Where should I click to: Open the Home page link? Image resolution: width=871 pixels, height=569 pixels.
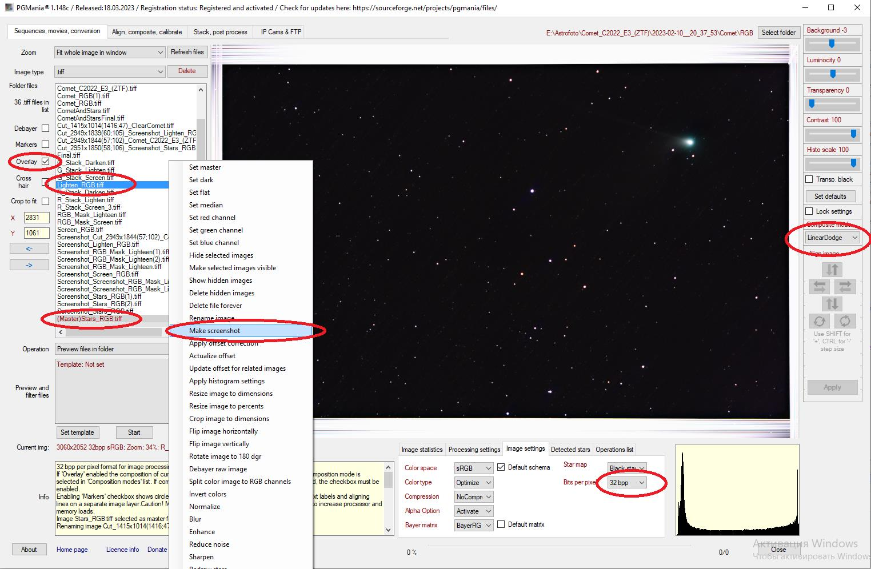[x=72, y=550]
